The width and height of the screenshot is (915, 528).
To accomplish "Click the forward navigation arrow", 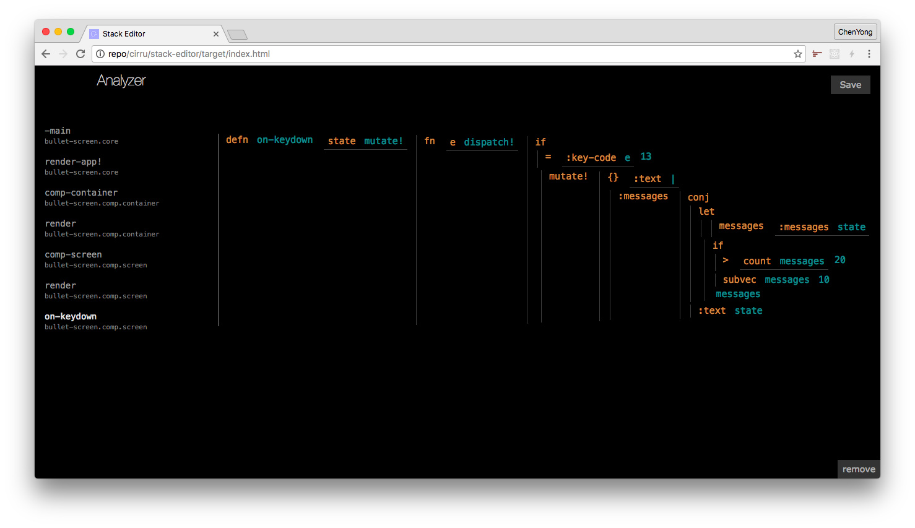I will point(63,54).
